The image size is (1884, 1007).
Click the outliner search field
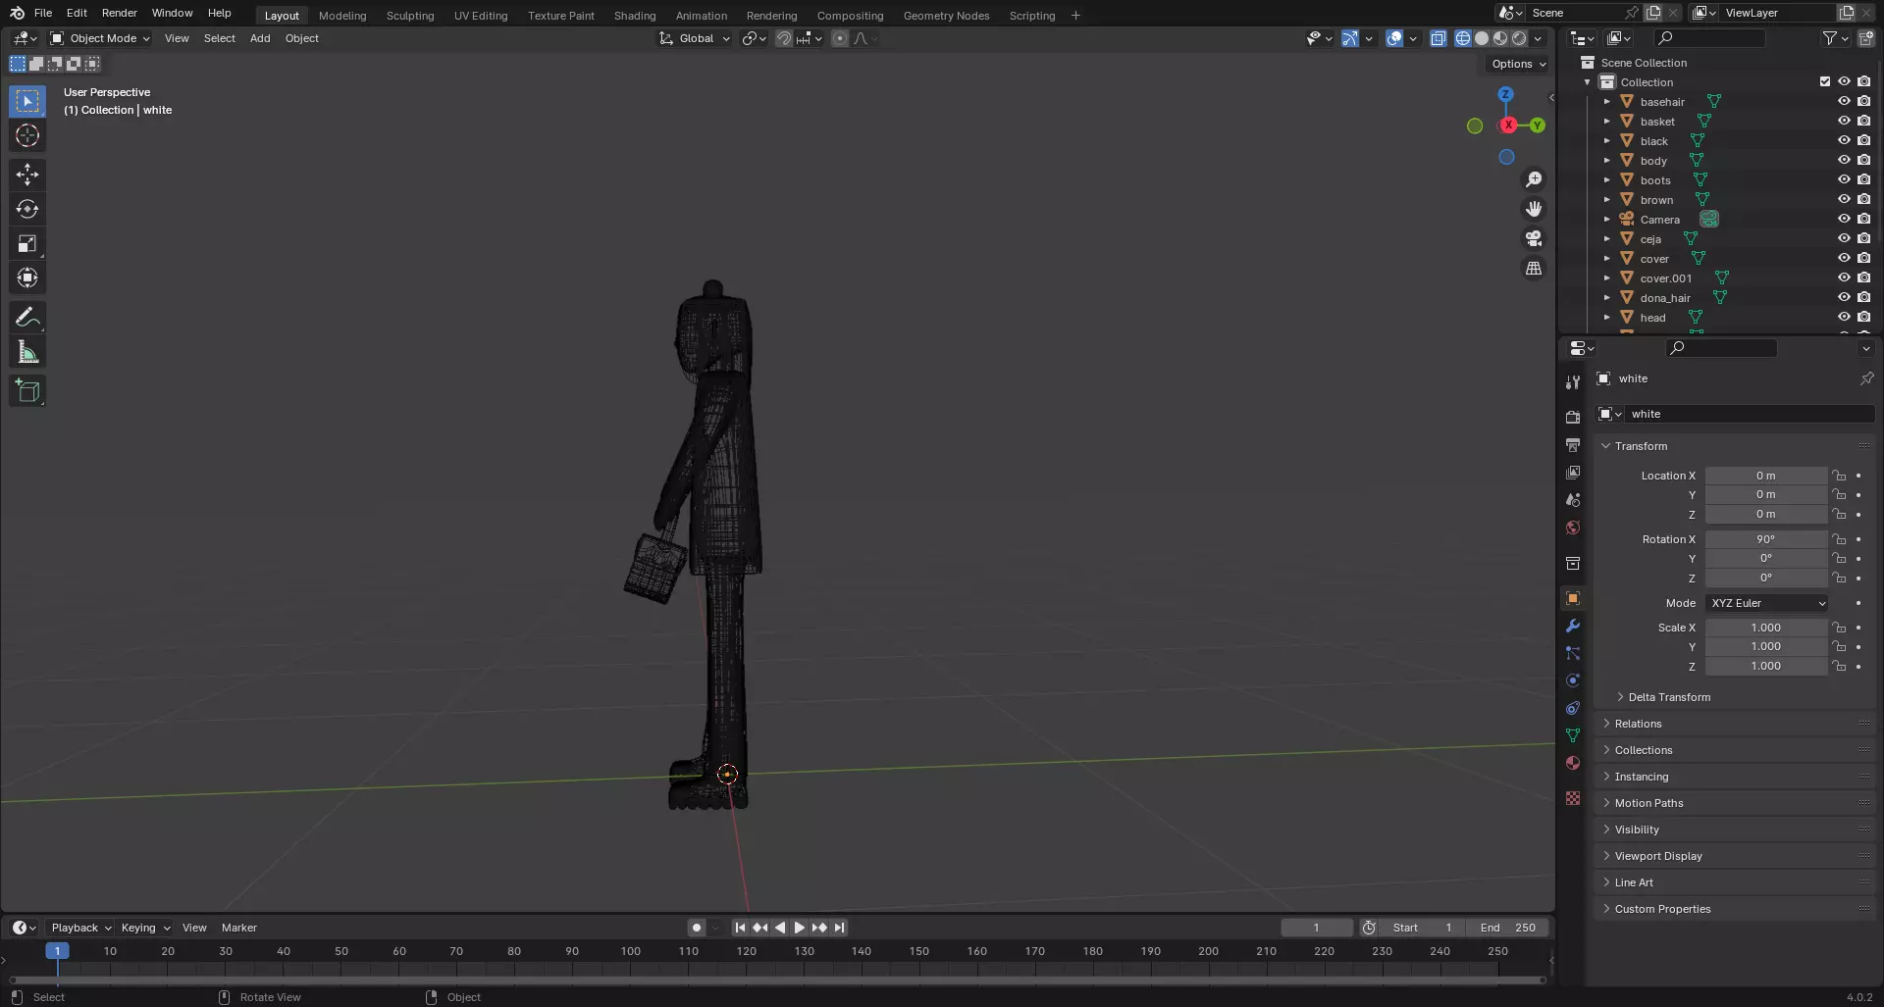pyautogui.click(x=1709, y=38)
